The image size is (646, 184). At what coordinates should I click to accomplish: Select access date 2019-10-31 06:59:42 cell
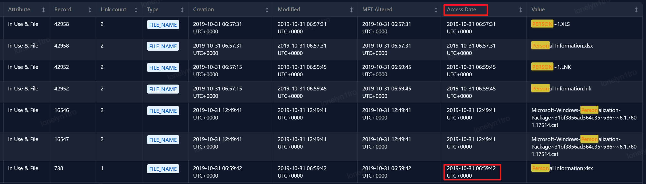(471, 172)
